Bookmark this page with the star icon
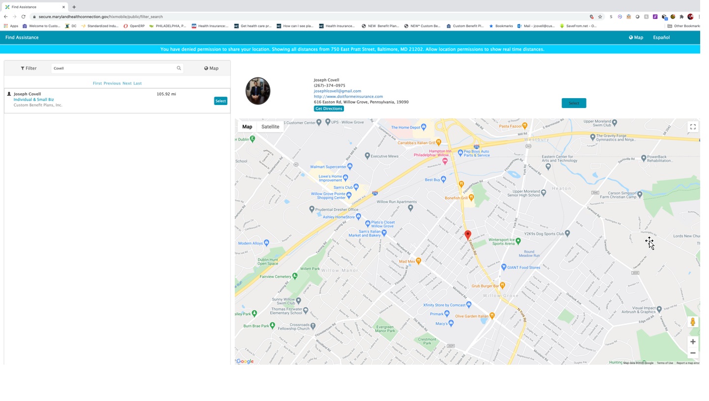Image resolution: width=709 pixels, height=401 pixels. pyautogui.click(x=600, y=17)
